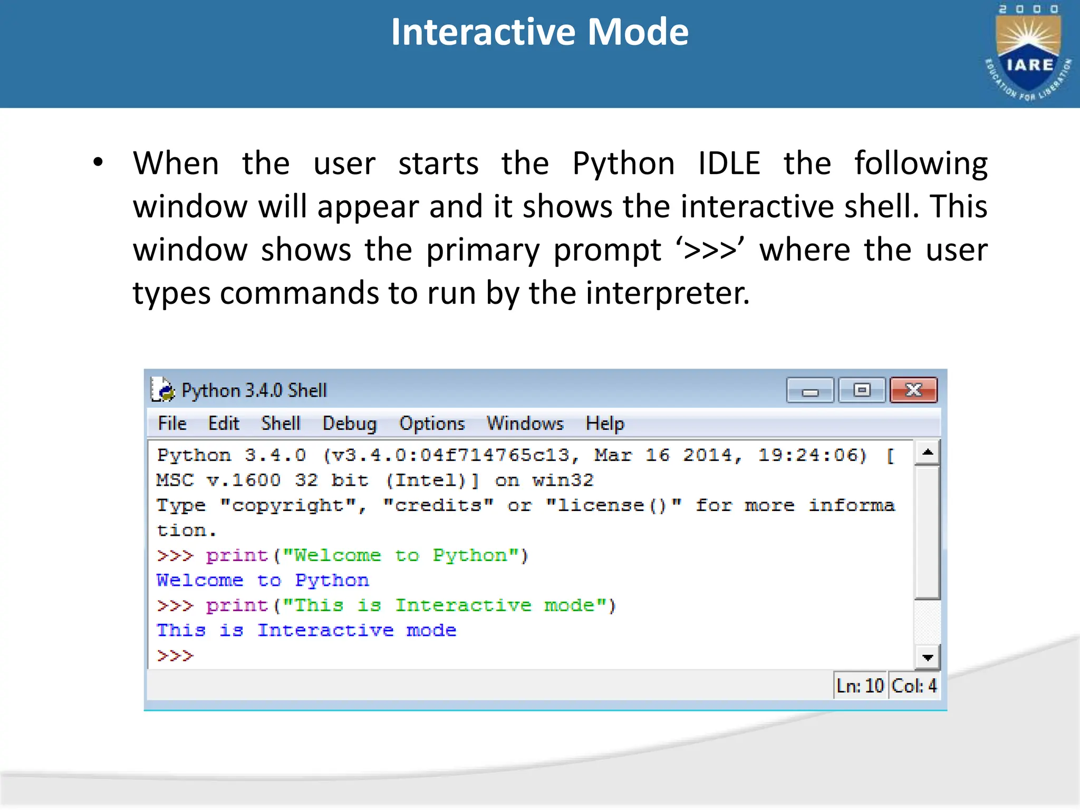The width and height of the screenshot is (1080, 810).
Task: Open the Help menu
Action: click(x=605, y=423)
